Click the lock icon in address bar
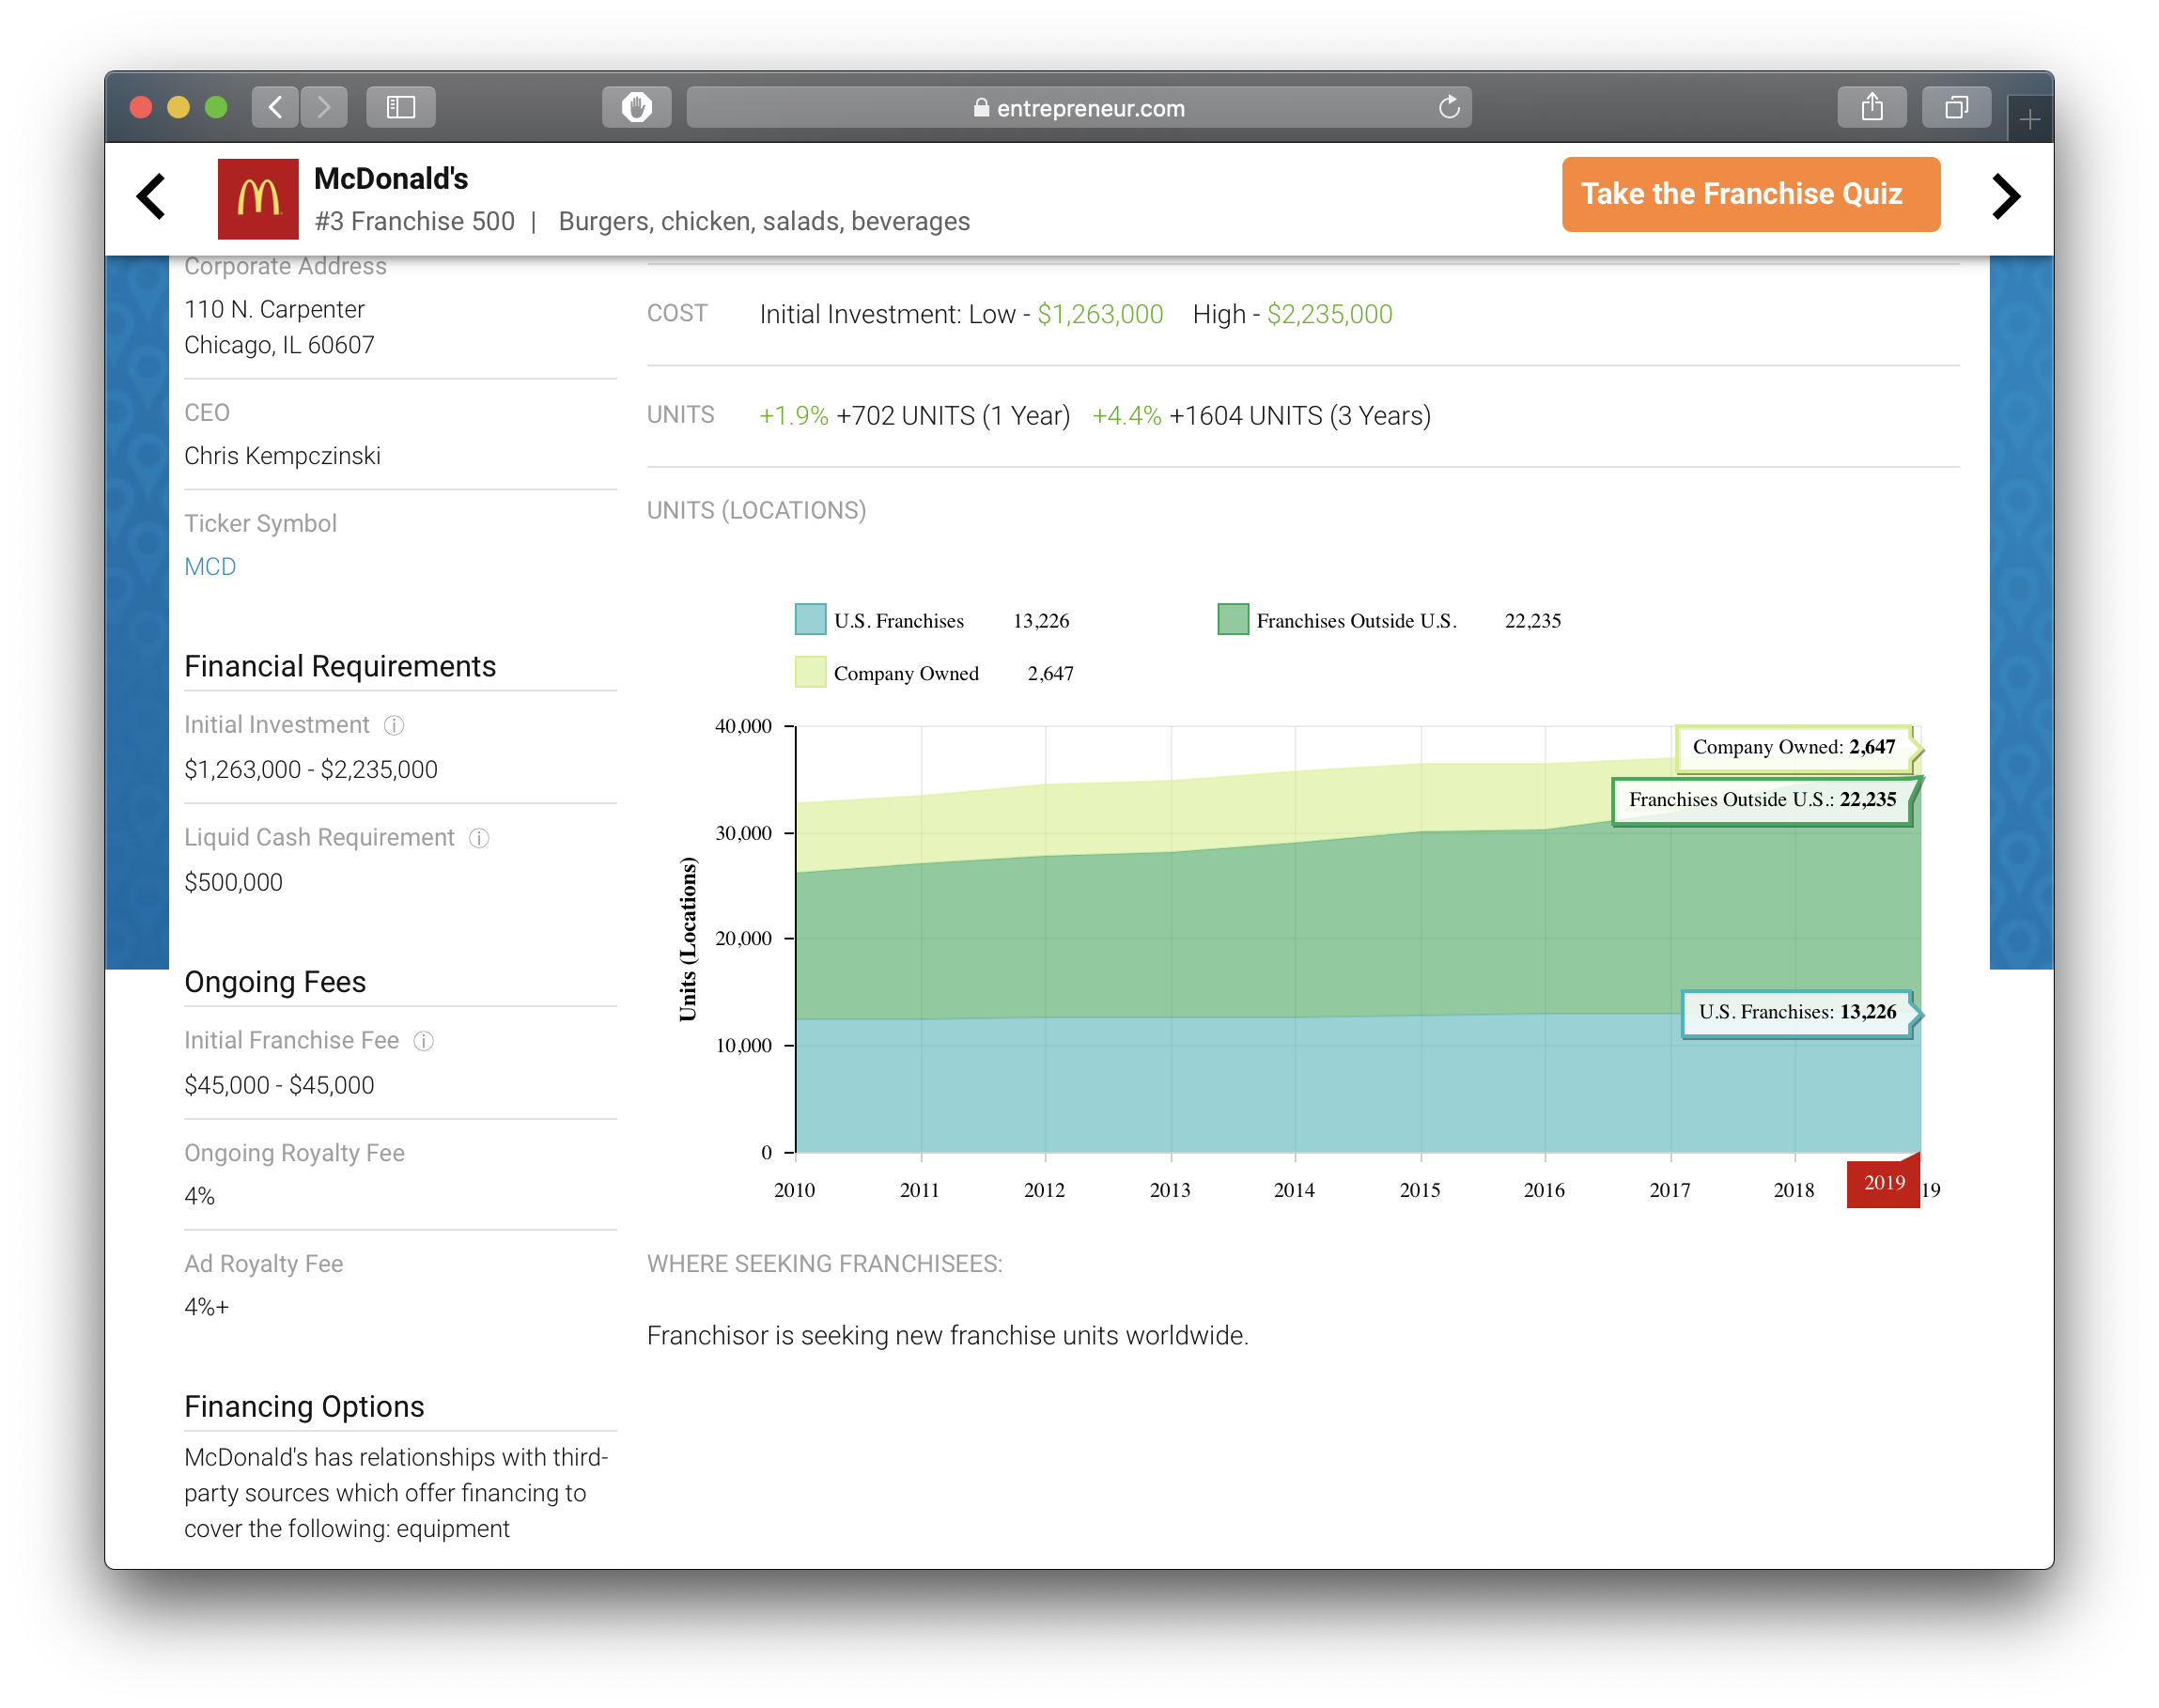Image resolution: width=2159 pixels, height=1708 pixels. click(981, 107)
